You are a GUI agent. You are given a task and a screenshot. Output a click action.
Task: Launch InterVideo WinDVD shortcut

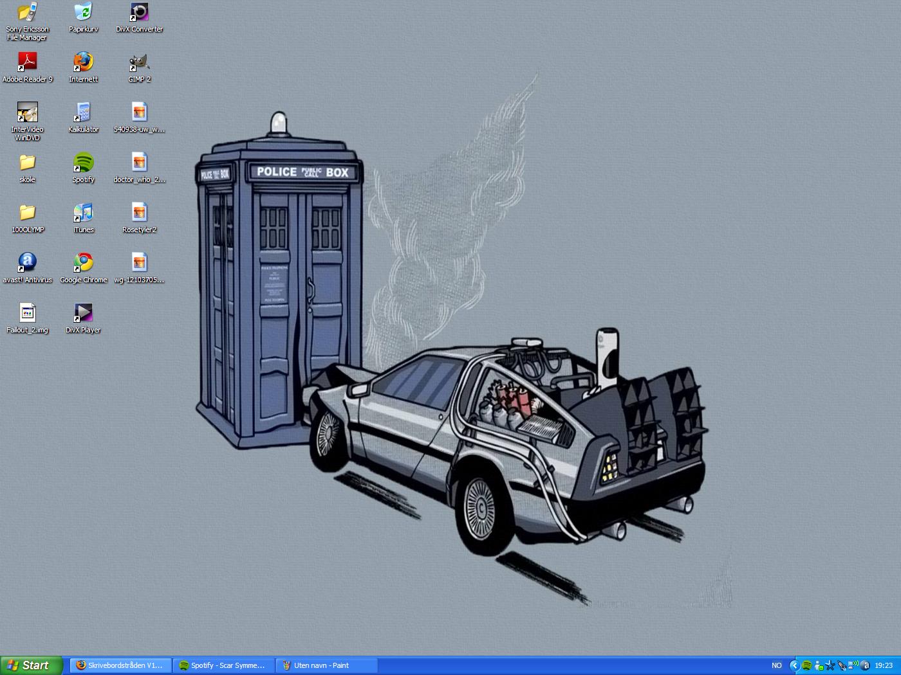click(x=27, y=122)
